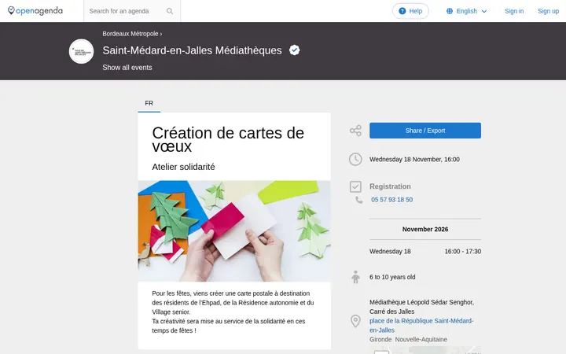Click the 'Registration' heading
This screenshot has width=566, height=354.
390,186
